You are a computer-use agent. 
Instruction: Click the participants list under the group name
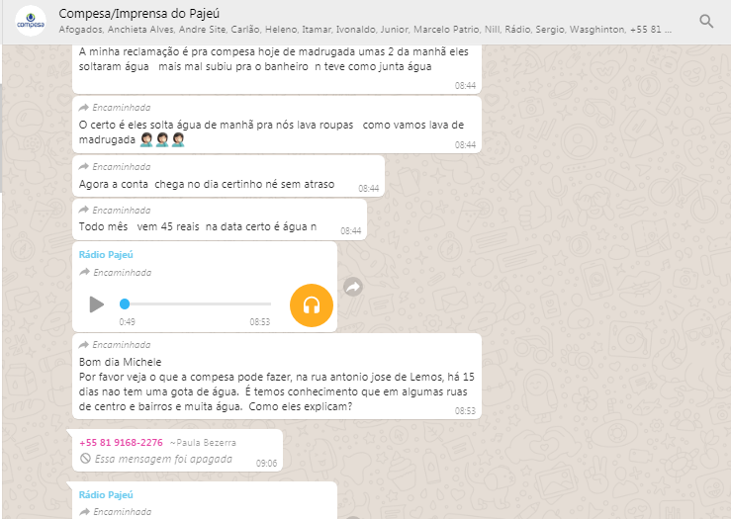[366, 31]
